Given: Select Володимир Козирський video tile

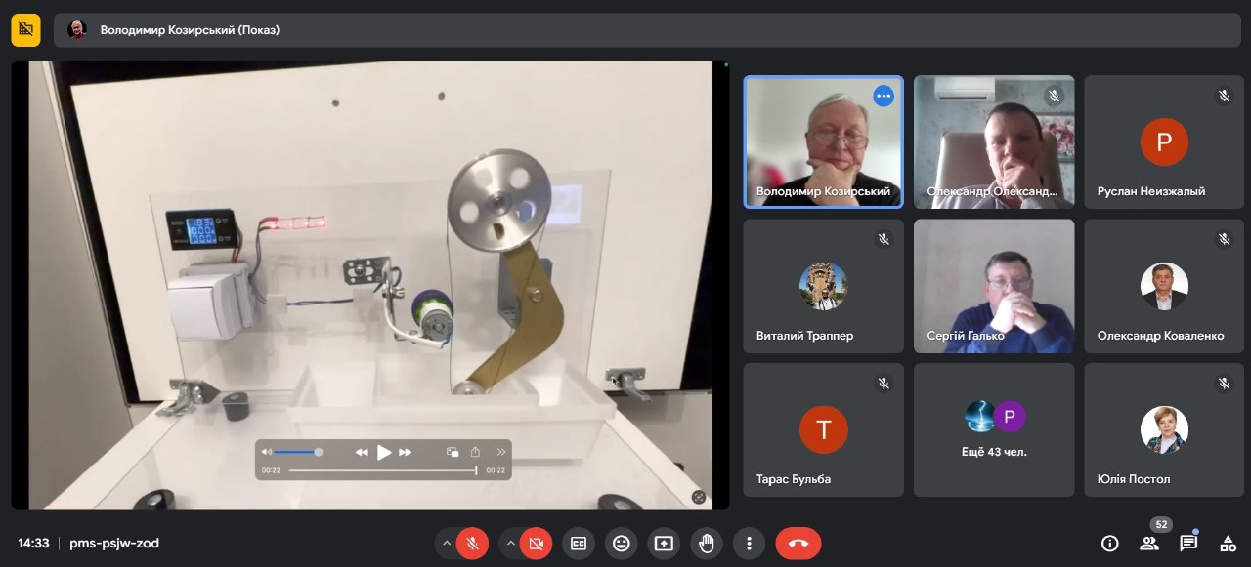Looking at the screenshot, I should 823,142.
